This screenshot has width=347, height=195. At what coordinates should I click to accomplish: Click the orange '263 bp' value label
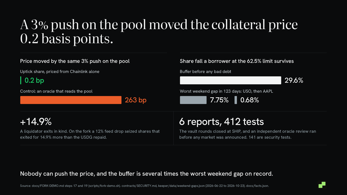[136, 100]
